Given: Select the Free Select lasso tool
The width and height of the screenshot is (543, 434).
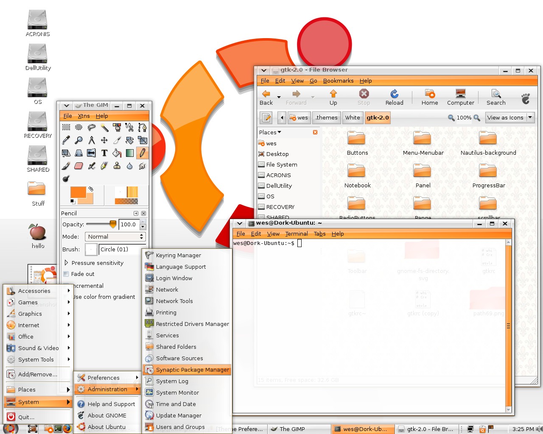Looking at the screenshot, I should pyautogui.click(x=92, y=127).
